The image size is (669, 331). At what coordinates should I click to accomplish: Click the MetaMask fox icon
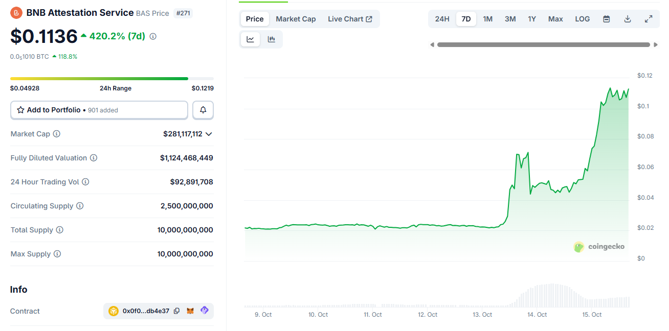tap(190, 311)
